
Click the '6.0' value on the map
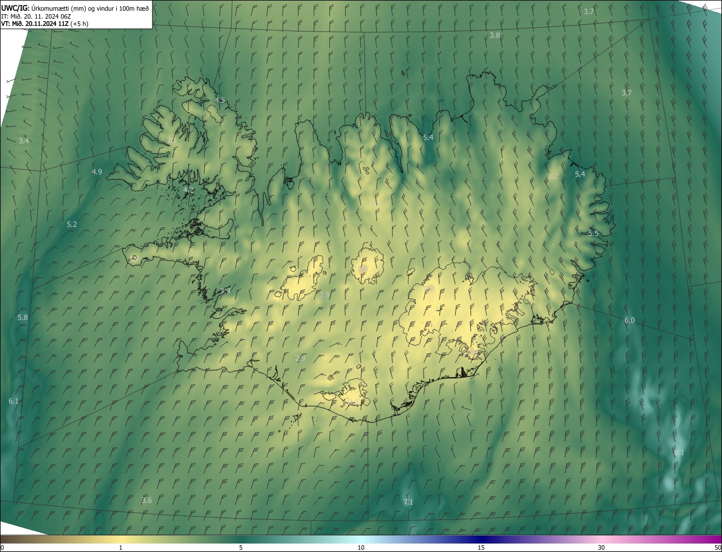pos(629,320)
